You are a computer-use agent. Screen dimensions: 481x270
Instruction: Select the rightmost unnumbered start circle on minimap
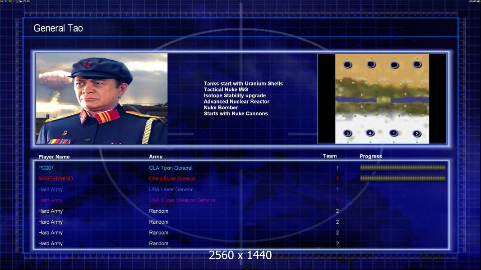coord(417,64)
